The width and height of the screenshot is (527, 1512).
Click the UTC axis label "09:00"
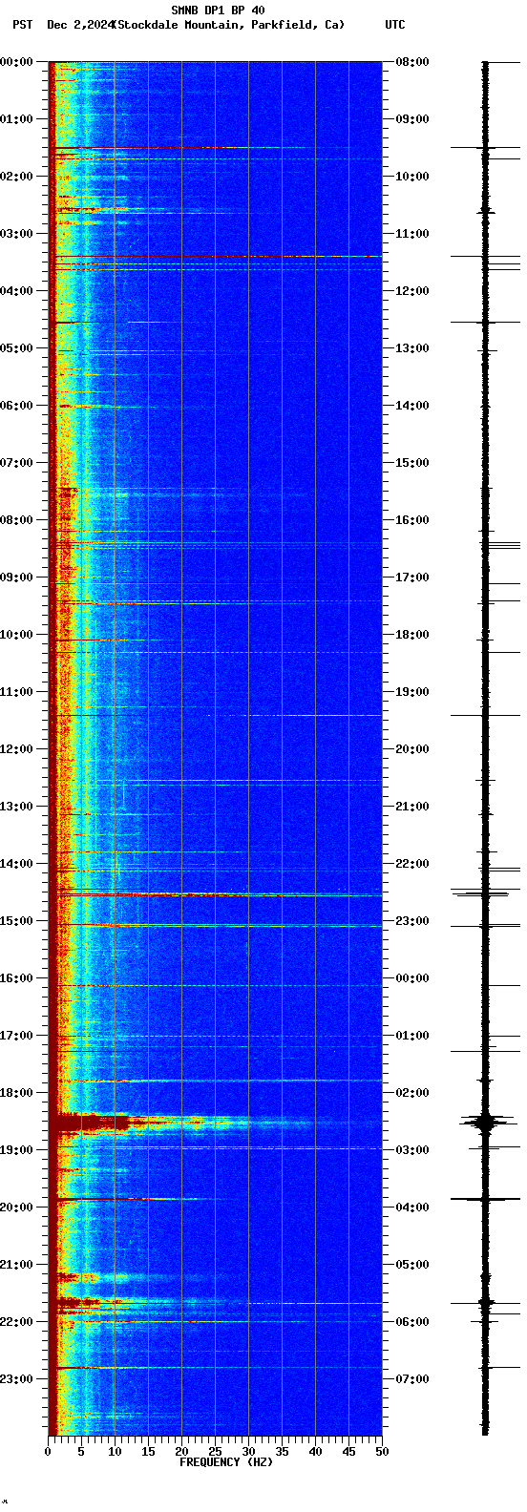click(x=411, y=119)
